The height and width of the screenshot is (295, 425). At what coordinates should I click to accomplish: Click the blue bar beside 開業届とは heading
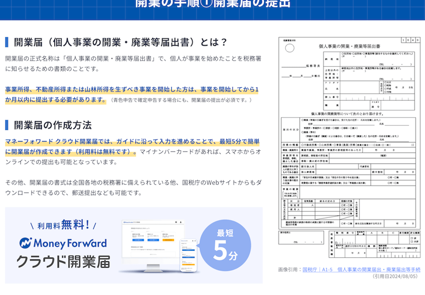7,42
